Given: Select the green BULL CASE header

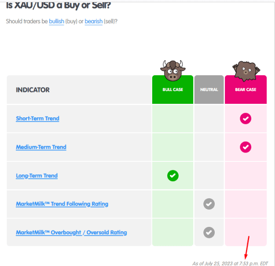Looking at the screenshot, I should (173, 90).
